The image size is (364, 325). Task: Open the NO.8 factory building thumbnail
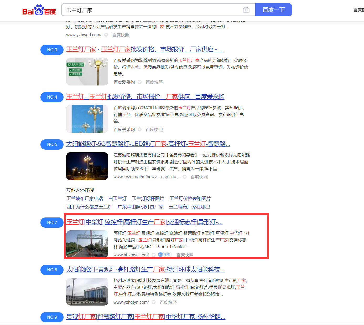[x=87, y=292]
